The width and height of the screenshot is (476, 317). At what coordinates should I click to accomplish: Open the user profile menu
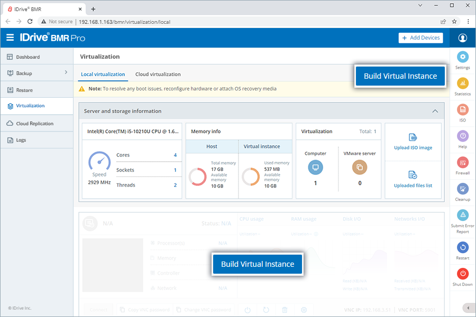coord(462,38)
